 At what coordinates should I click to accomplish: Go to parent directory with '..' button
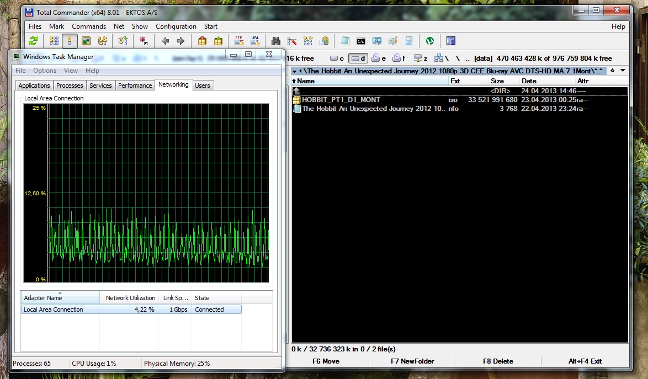[468, 58]
